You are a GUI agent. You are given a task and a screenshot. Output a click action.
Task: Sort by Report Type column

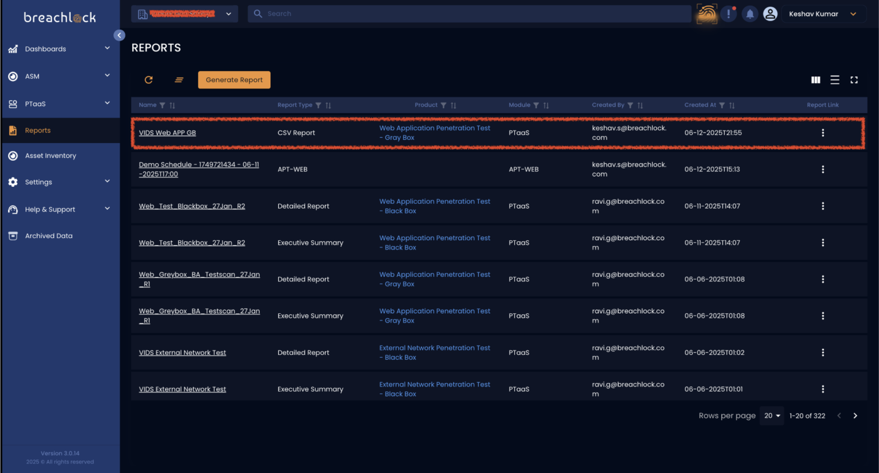point(328,106)
